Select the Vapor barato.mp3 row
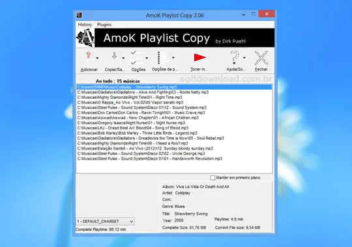Viewport: 352px width, 247px height. pyautogui.click(x=174, y=103)
